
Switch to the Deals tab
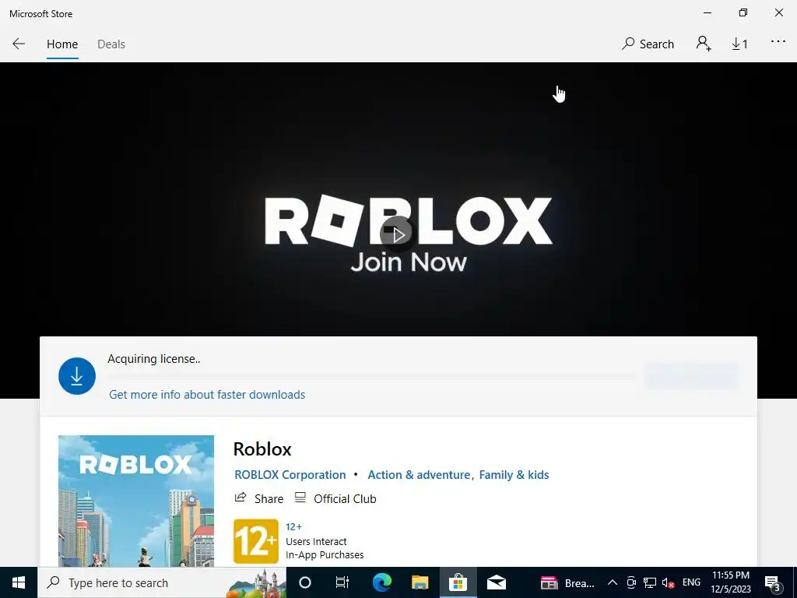click(111, 44)
